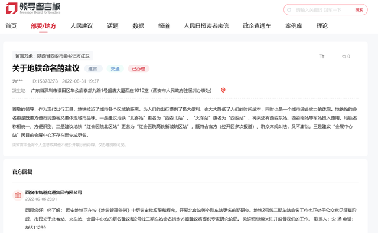Click the 留言对象 recipient label
378x233 pixels.
click(x=53, y=56)
